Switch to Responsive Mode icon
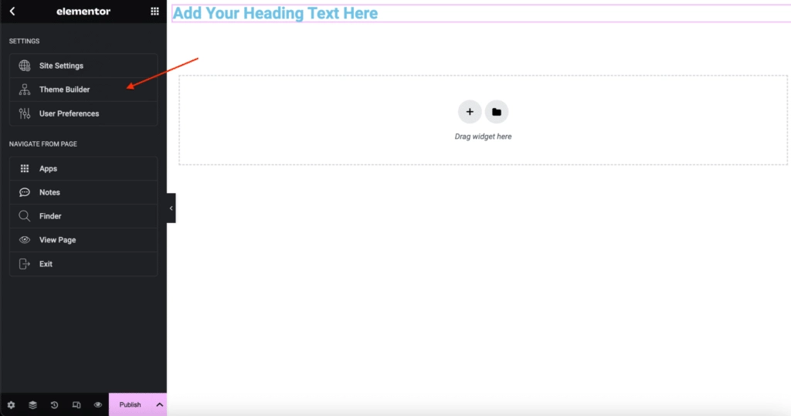This screenshot has width=791, height=416. [76, 405]
